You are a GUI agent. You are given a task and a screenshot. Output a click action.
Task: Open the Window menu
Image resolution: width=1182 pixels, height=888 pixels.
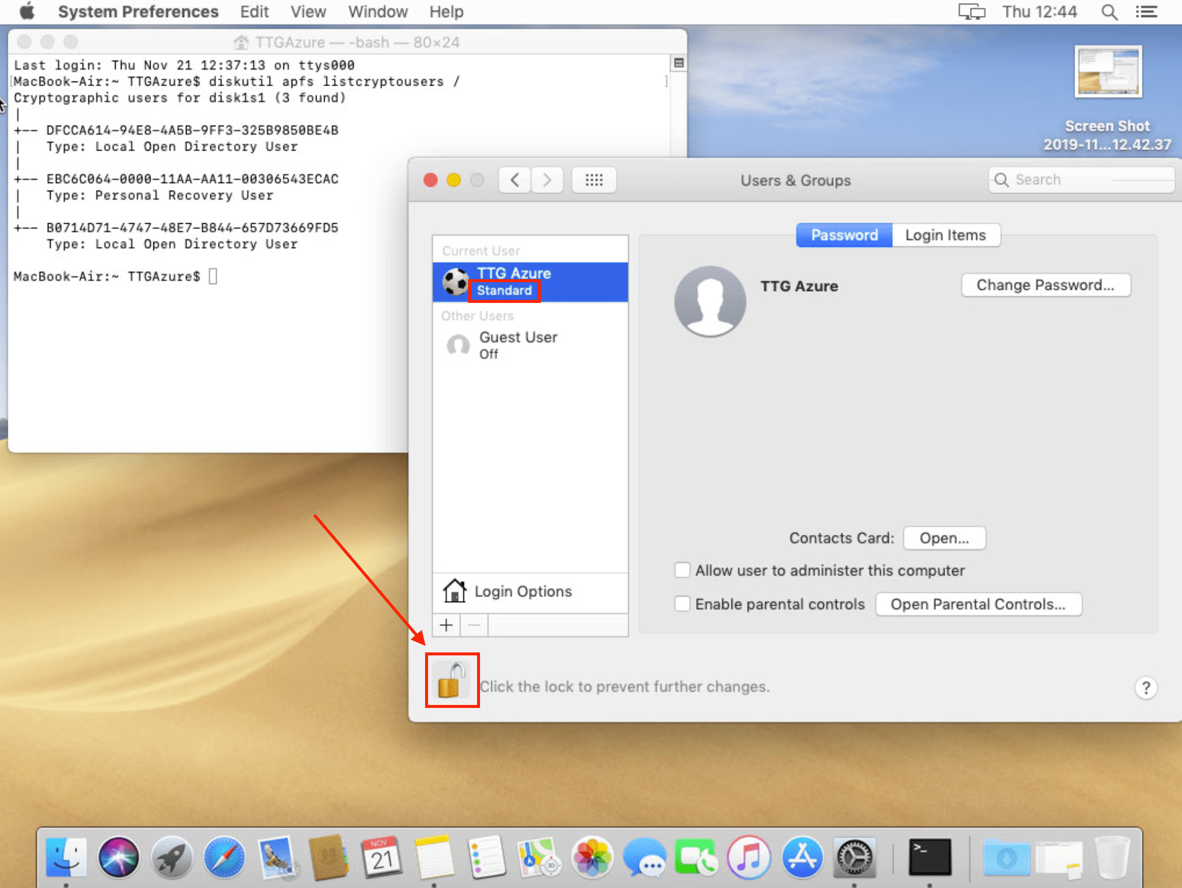click(377, 12)
